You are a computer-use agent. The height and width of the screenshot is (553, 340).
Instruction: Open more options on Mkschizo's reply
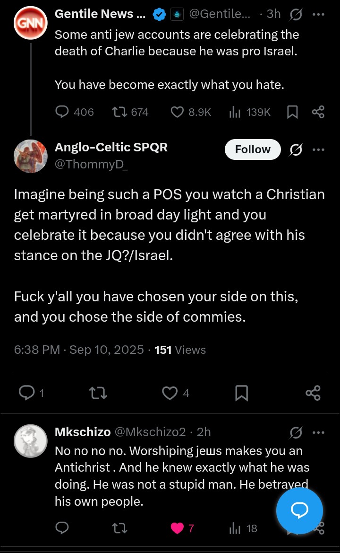(318, 432)
